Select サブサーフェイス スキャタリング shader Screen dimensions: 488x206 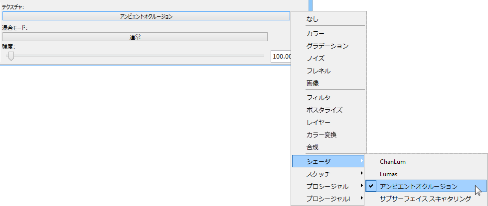[x=426, y=199]
